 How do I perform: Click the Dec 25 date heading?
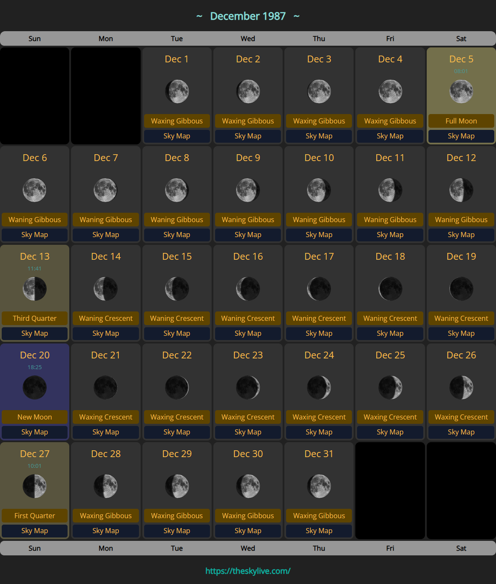pos(390,355)
